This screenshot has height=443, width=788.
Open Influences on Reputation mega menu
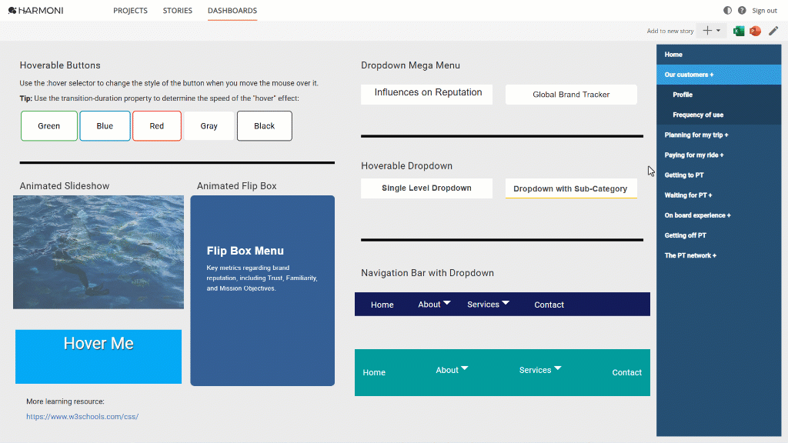click(426, 95)
